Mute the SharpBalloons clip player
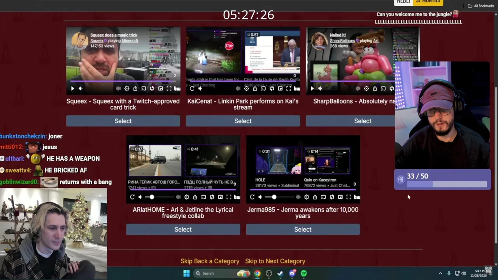Viewport: 498px width, 280px height. click(x=320, y=89)
